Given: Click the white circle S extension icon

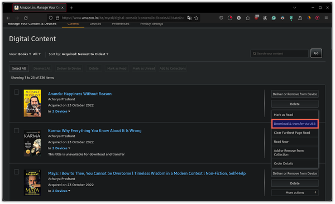Looking at the screenshot, I should coord(238,18).
